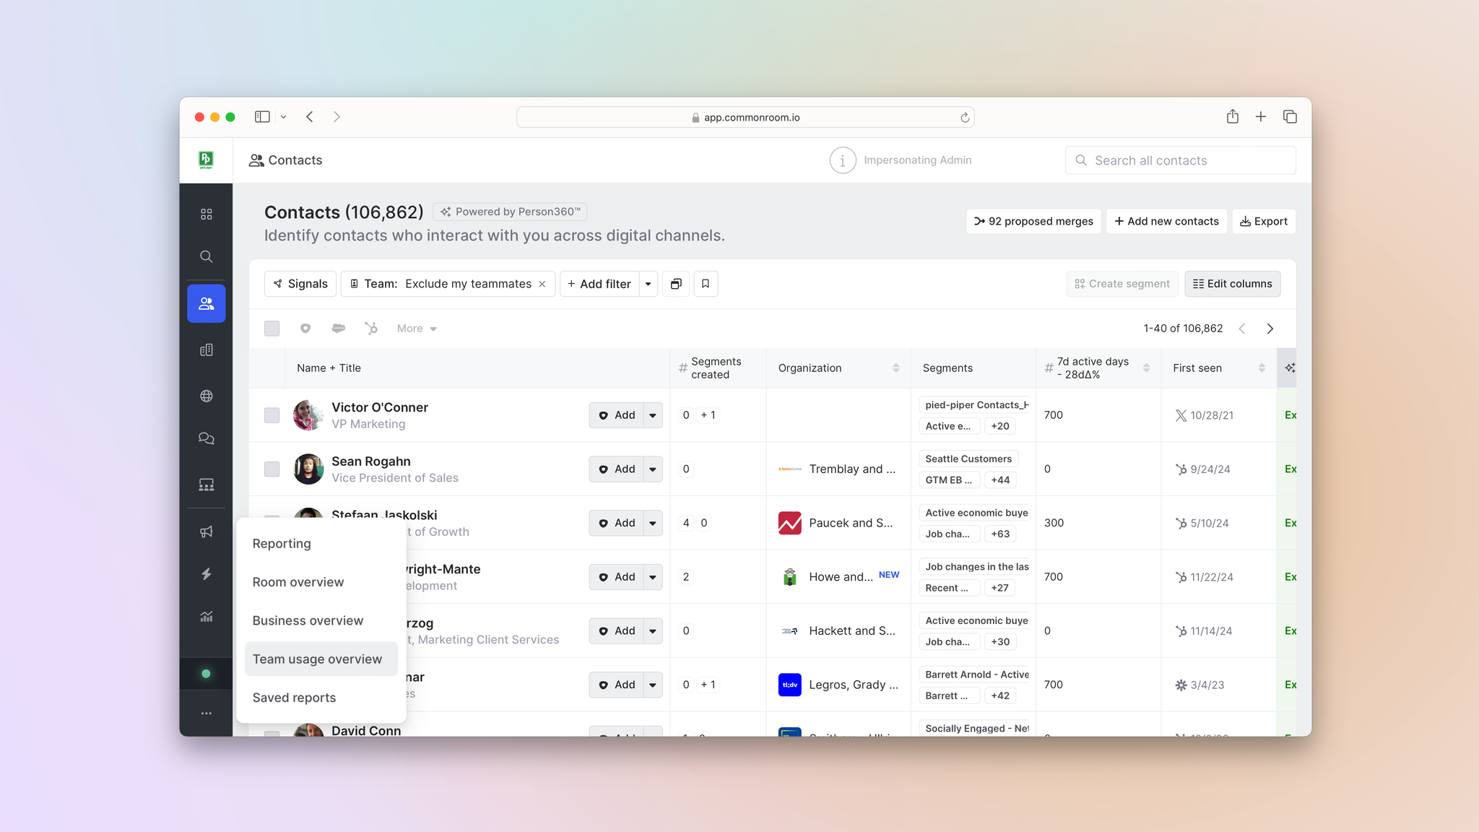Expand Add dropdown arrow in Paucek row
Screen dimensions: 1479x832
653,523
